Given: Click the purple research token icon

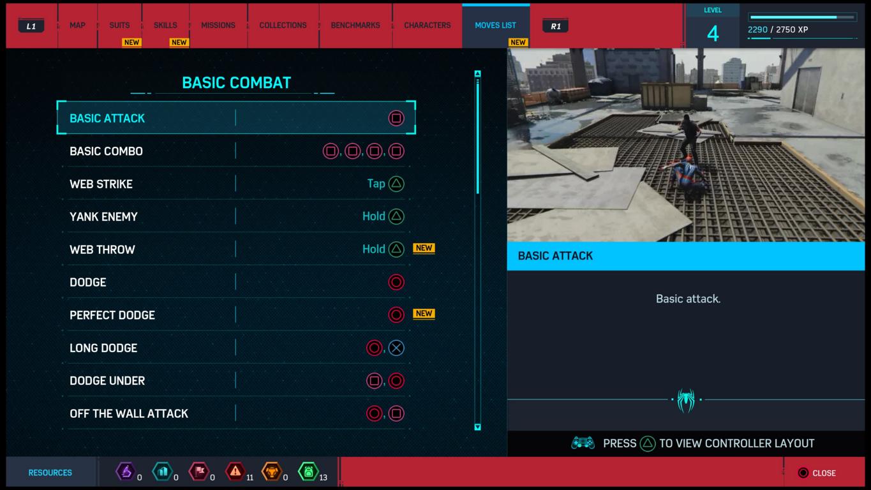Looking at the screenshot, I should 125,472.
